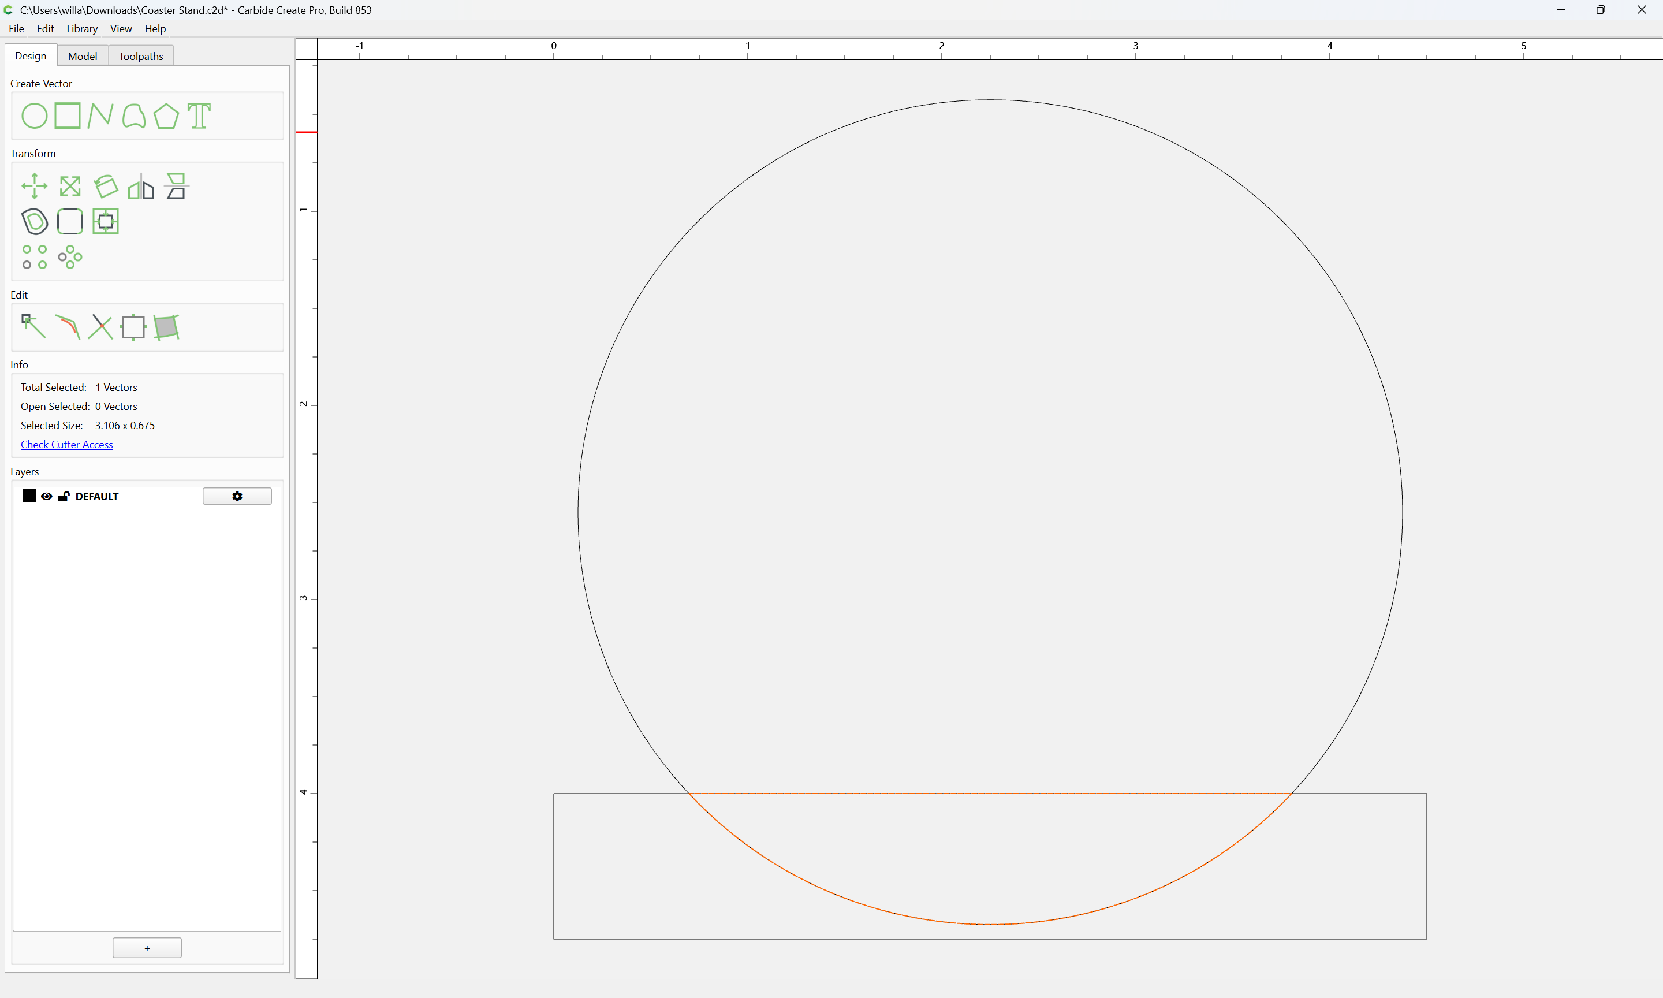Open the Move transform tool
Viewport: 1663px width, 998px height.
(34, 187)
